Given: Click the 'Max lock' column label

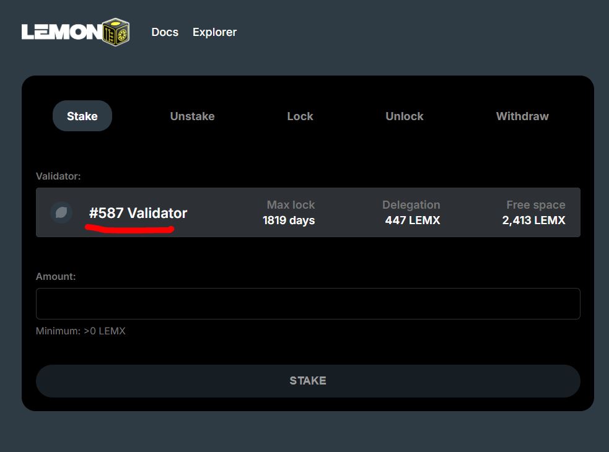Looking at the screenshot, I should click(x=291, y=205).
